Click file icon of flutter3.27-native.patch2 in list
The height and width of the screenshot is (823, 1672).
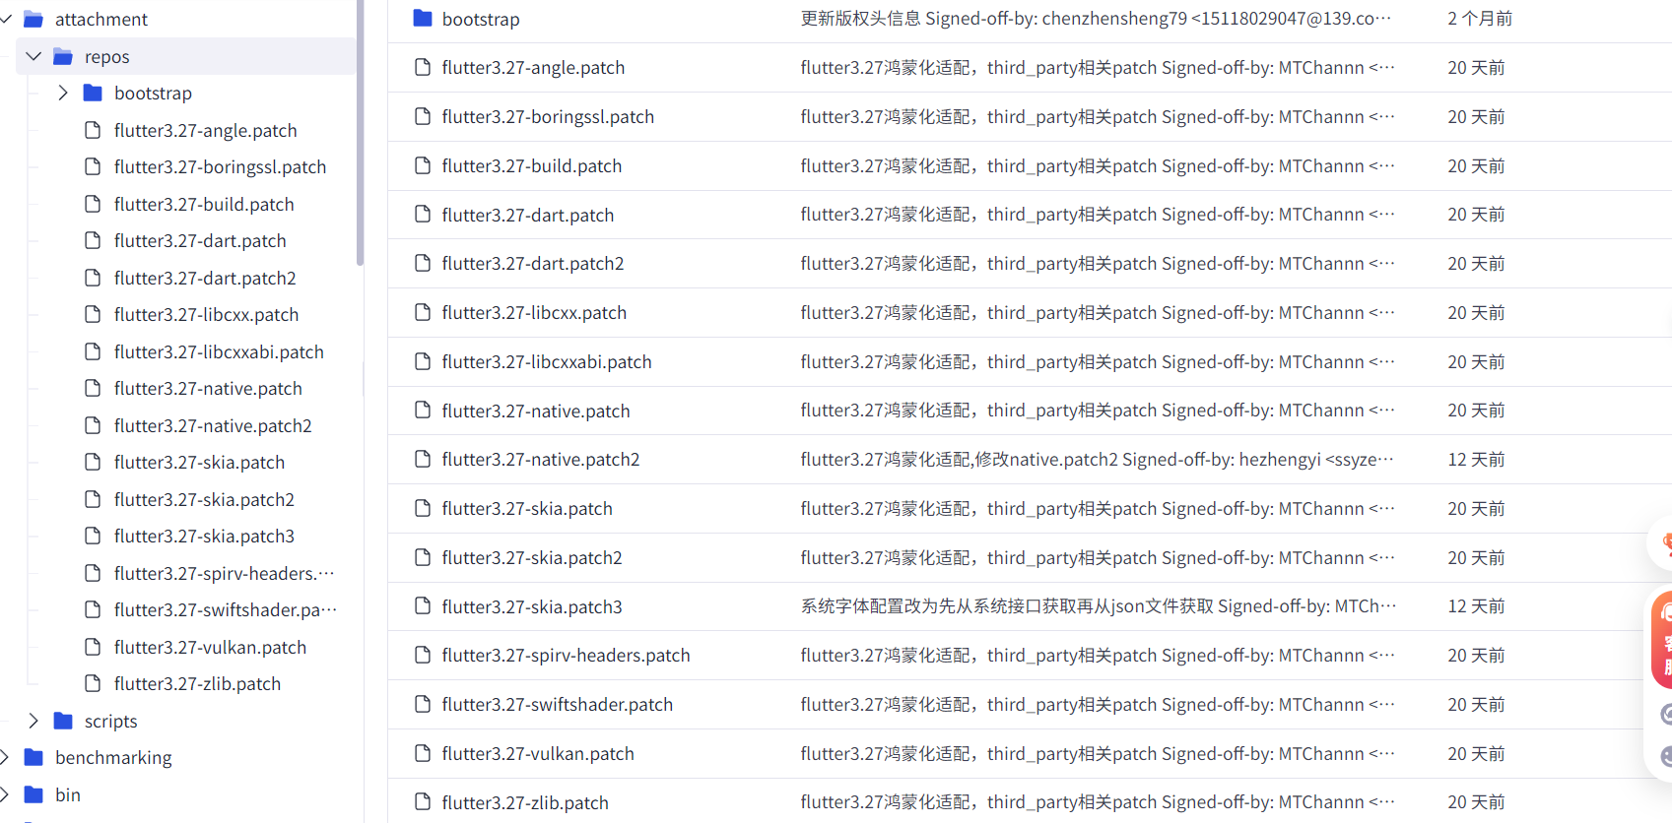coord(423,459)
